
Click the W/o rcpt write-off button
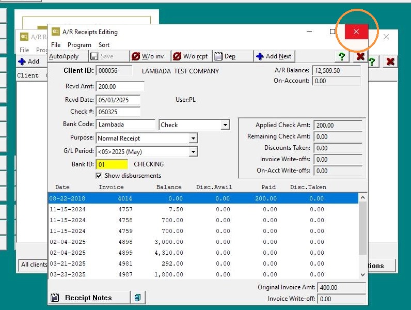(192, 56)
